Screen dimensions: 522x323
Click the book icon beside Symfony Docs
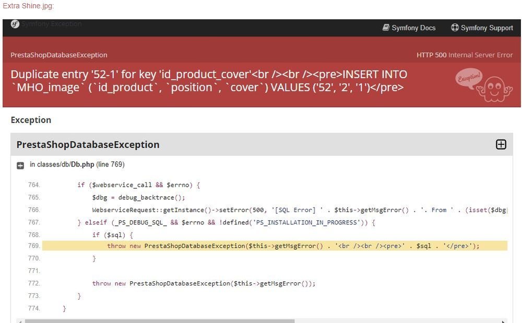click(x=386, y=28)
